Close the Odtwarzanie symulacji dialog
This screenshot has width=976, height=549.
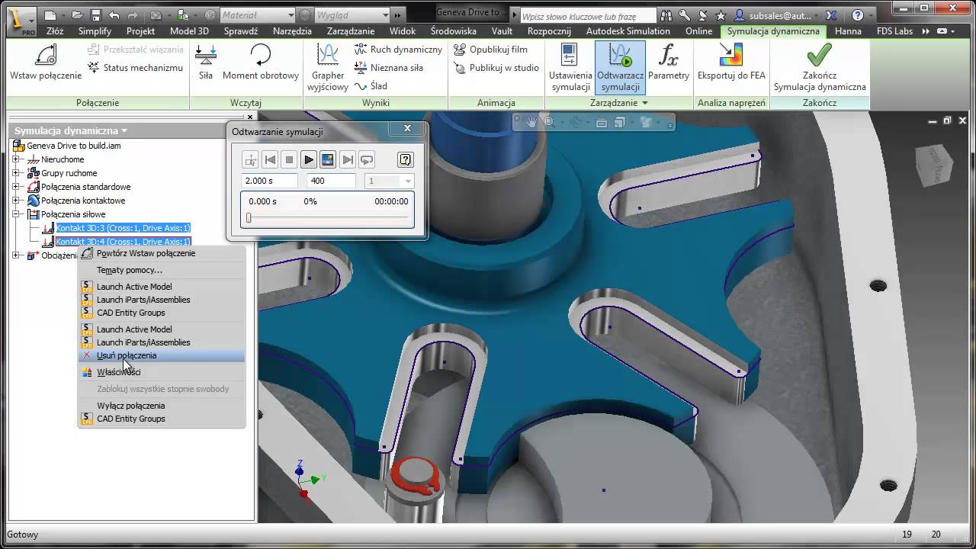(407, 129)
